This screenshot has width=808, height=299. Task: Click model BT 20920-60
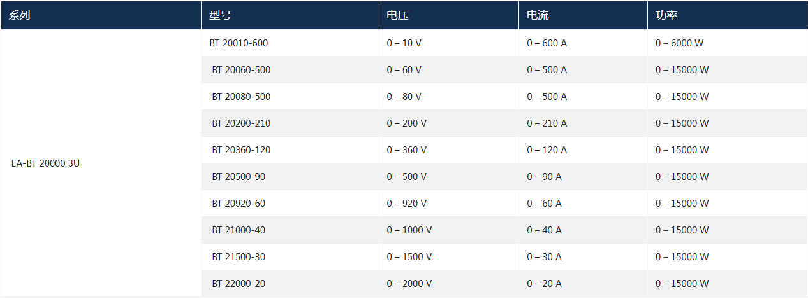[239, 204]
